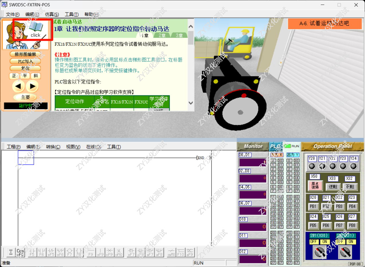Select the F7 coil tool
The width and height of the screenshot is (365, 267).
[x=70, y=252]
